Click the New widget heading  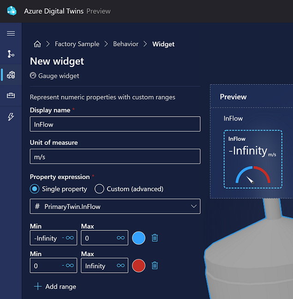pos(57,61)
